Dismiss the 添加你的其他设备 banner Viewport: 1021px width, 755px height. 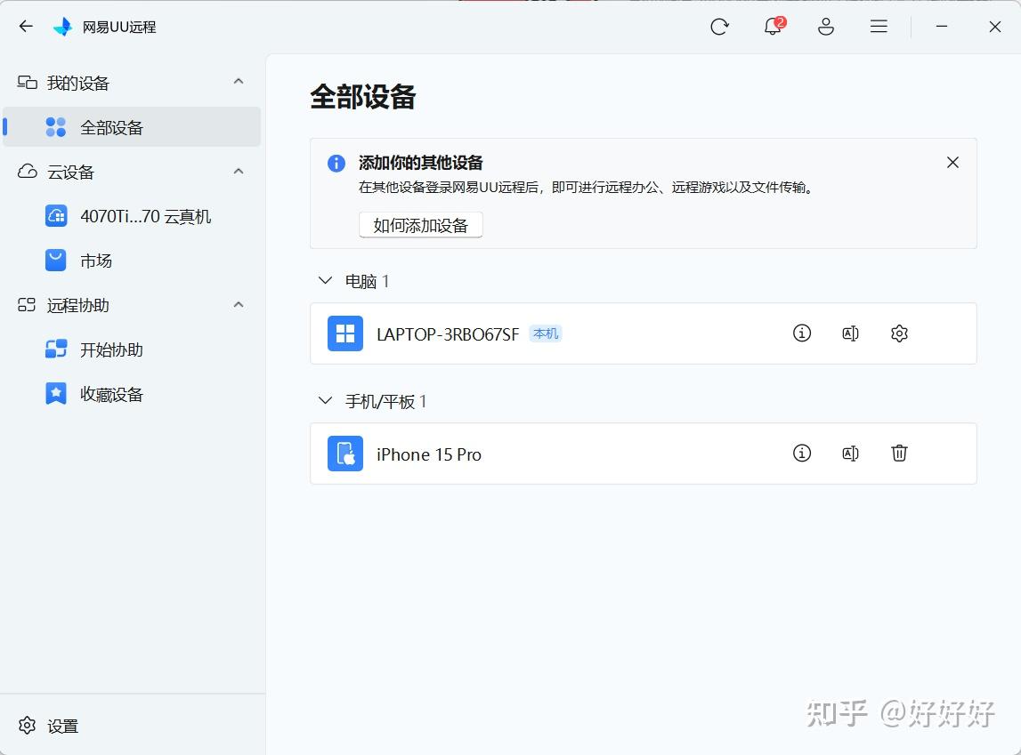pyautogui.click(x=952, y=163)
